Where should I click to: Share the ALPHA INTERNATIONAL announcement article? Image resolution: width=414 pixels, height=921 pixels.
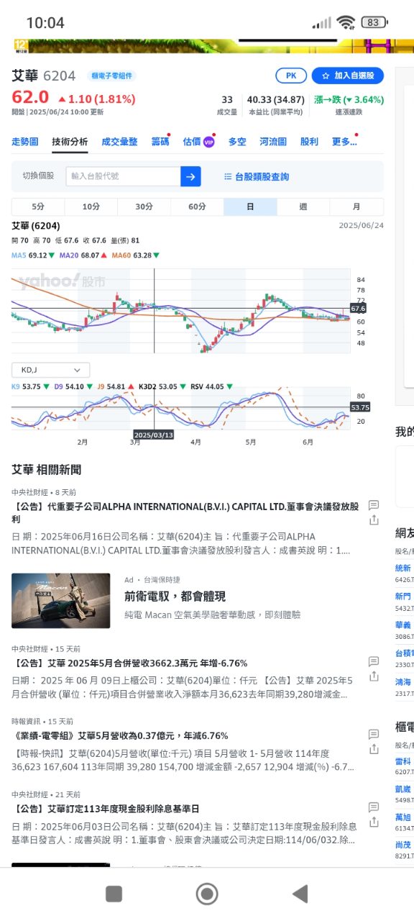click(x=374, y=520)
